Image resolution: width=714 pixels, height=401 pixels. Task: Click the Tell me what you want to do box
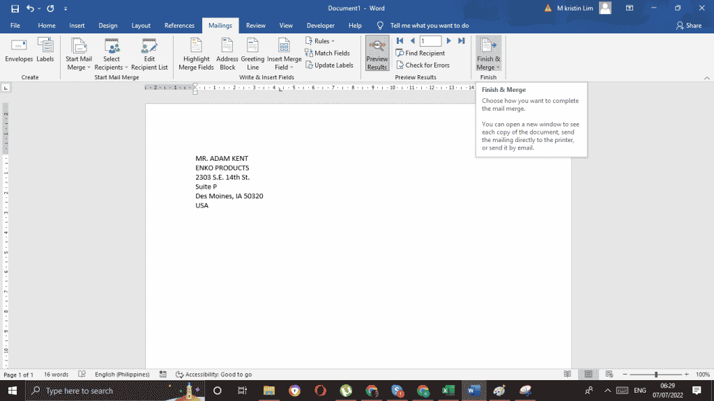(430, 26)
